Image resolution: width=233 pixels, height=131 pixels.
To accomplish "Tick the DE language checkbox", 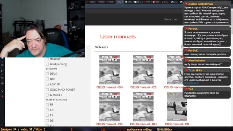I will tap(47, 120).
